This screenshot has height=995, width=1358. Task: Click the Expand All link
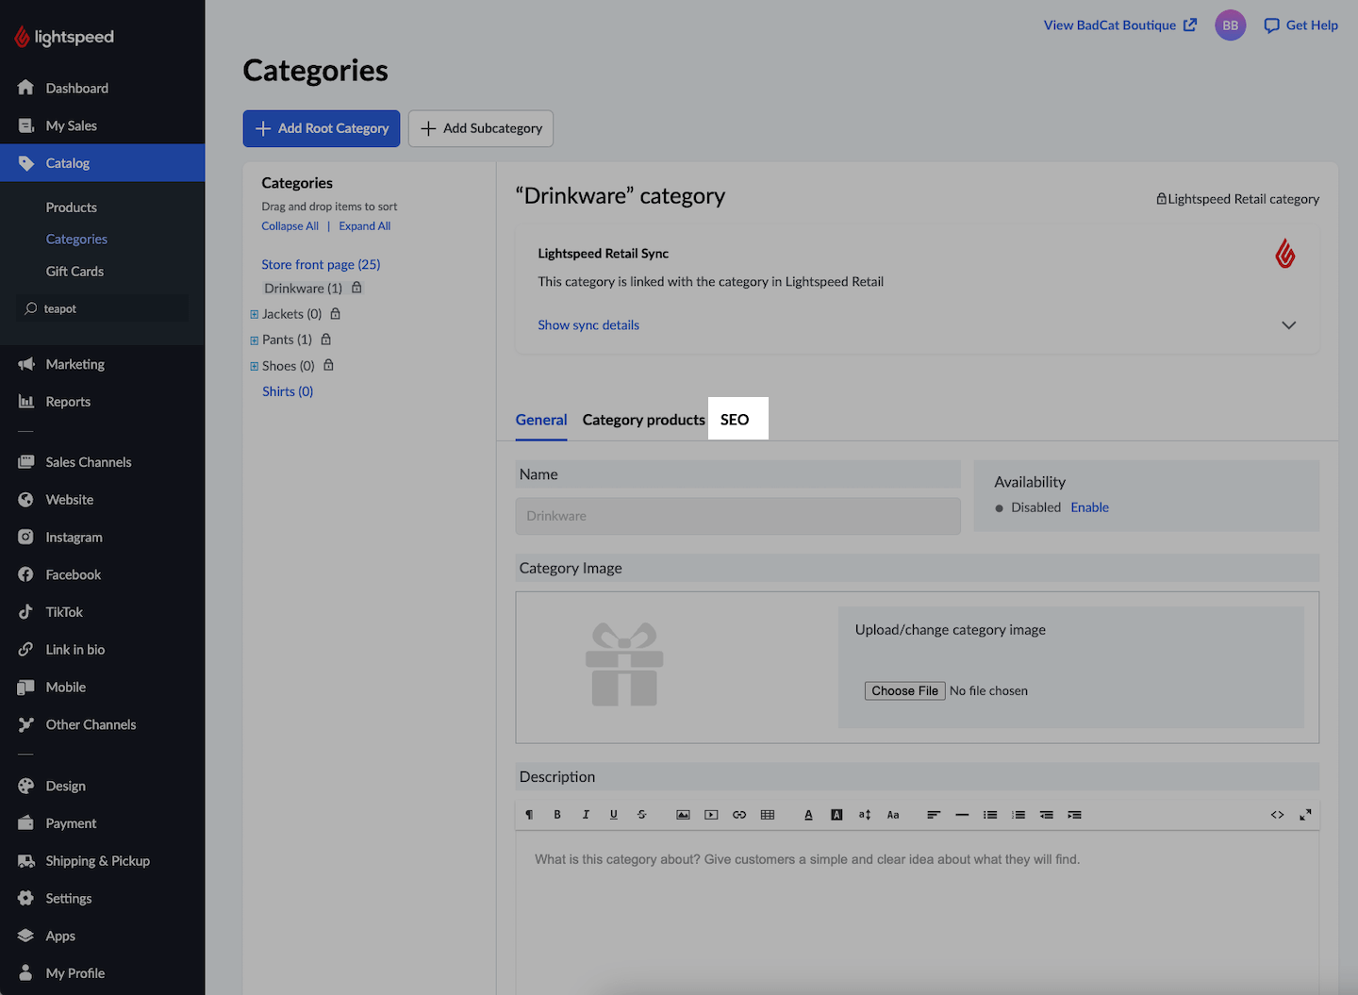click(364, 226)
